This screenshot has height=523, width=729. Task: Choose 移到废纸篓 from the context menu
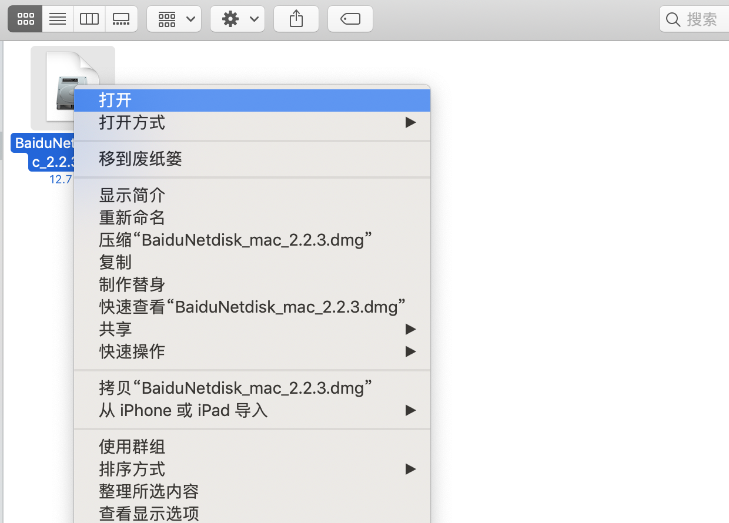(x=252, y=159)
